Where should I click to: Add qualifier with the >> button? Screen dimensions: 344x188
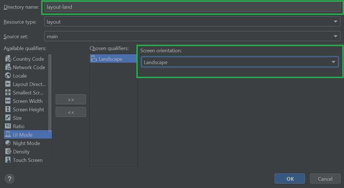71,99
